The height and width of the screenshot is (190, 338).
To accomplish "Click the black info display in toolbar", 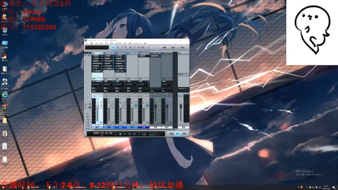I will tap(97, 47).
